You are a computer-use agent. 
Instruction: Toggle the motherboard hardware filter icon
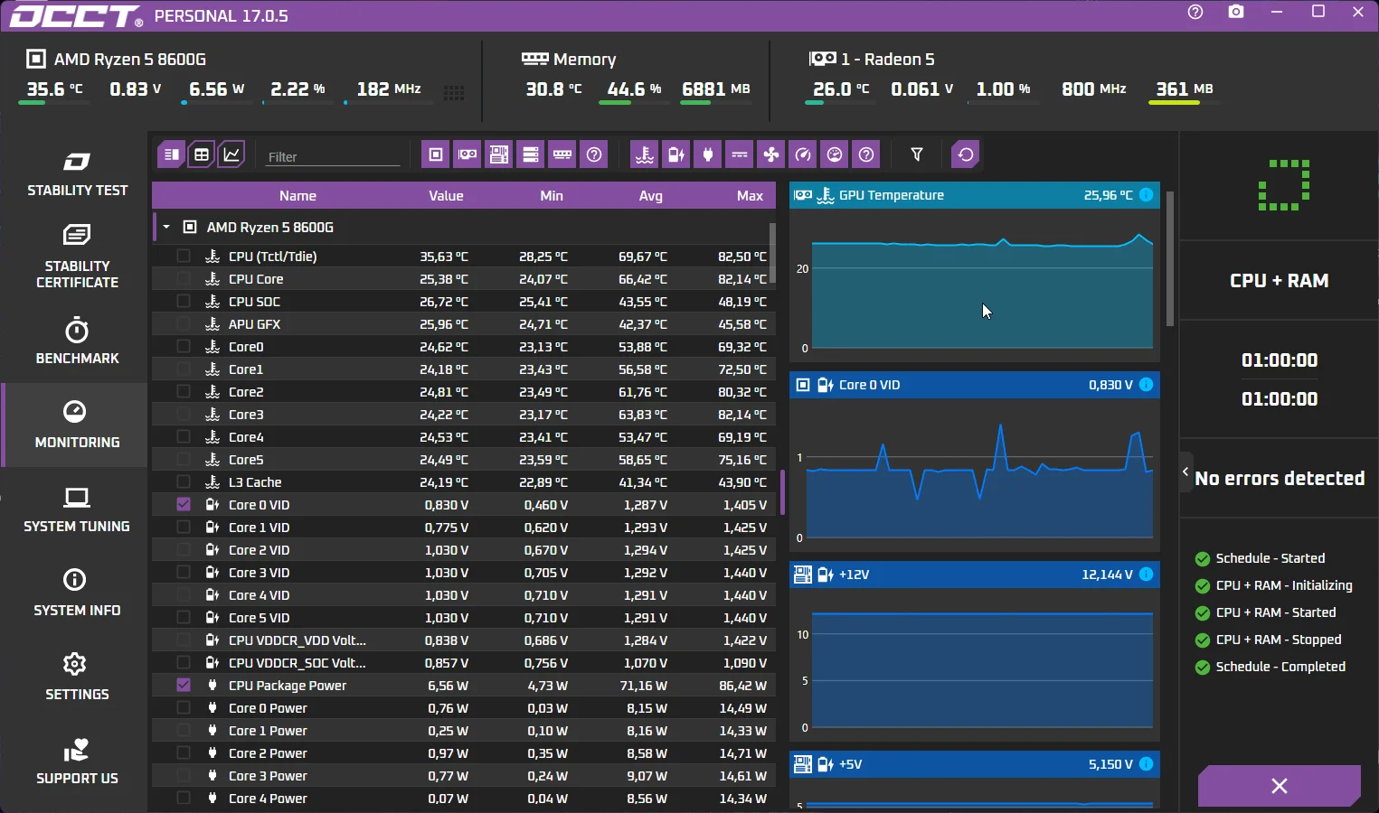click(499, 154)
